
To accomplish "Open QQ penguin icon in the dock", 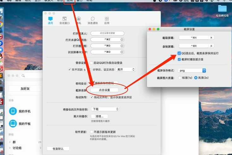I will point(1,56).
